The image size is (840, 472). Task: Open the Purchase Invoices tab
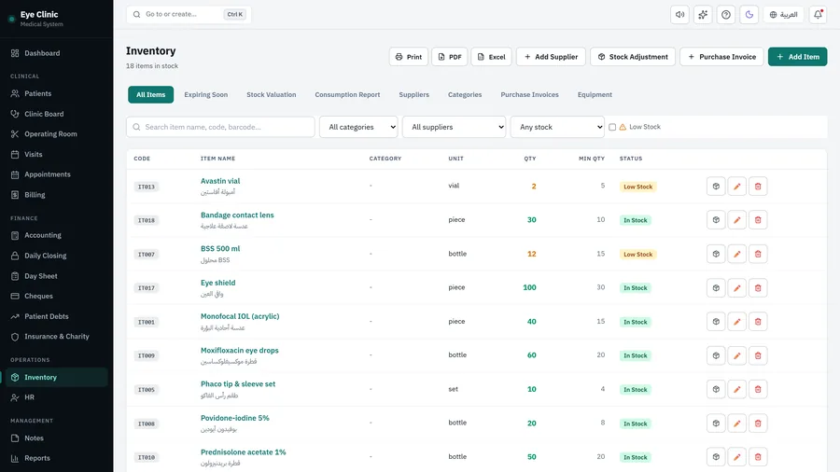529,95
